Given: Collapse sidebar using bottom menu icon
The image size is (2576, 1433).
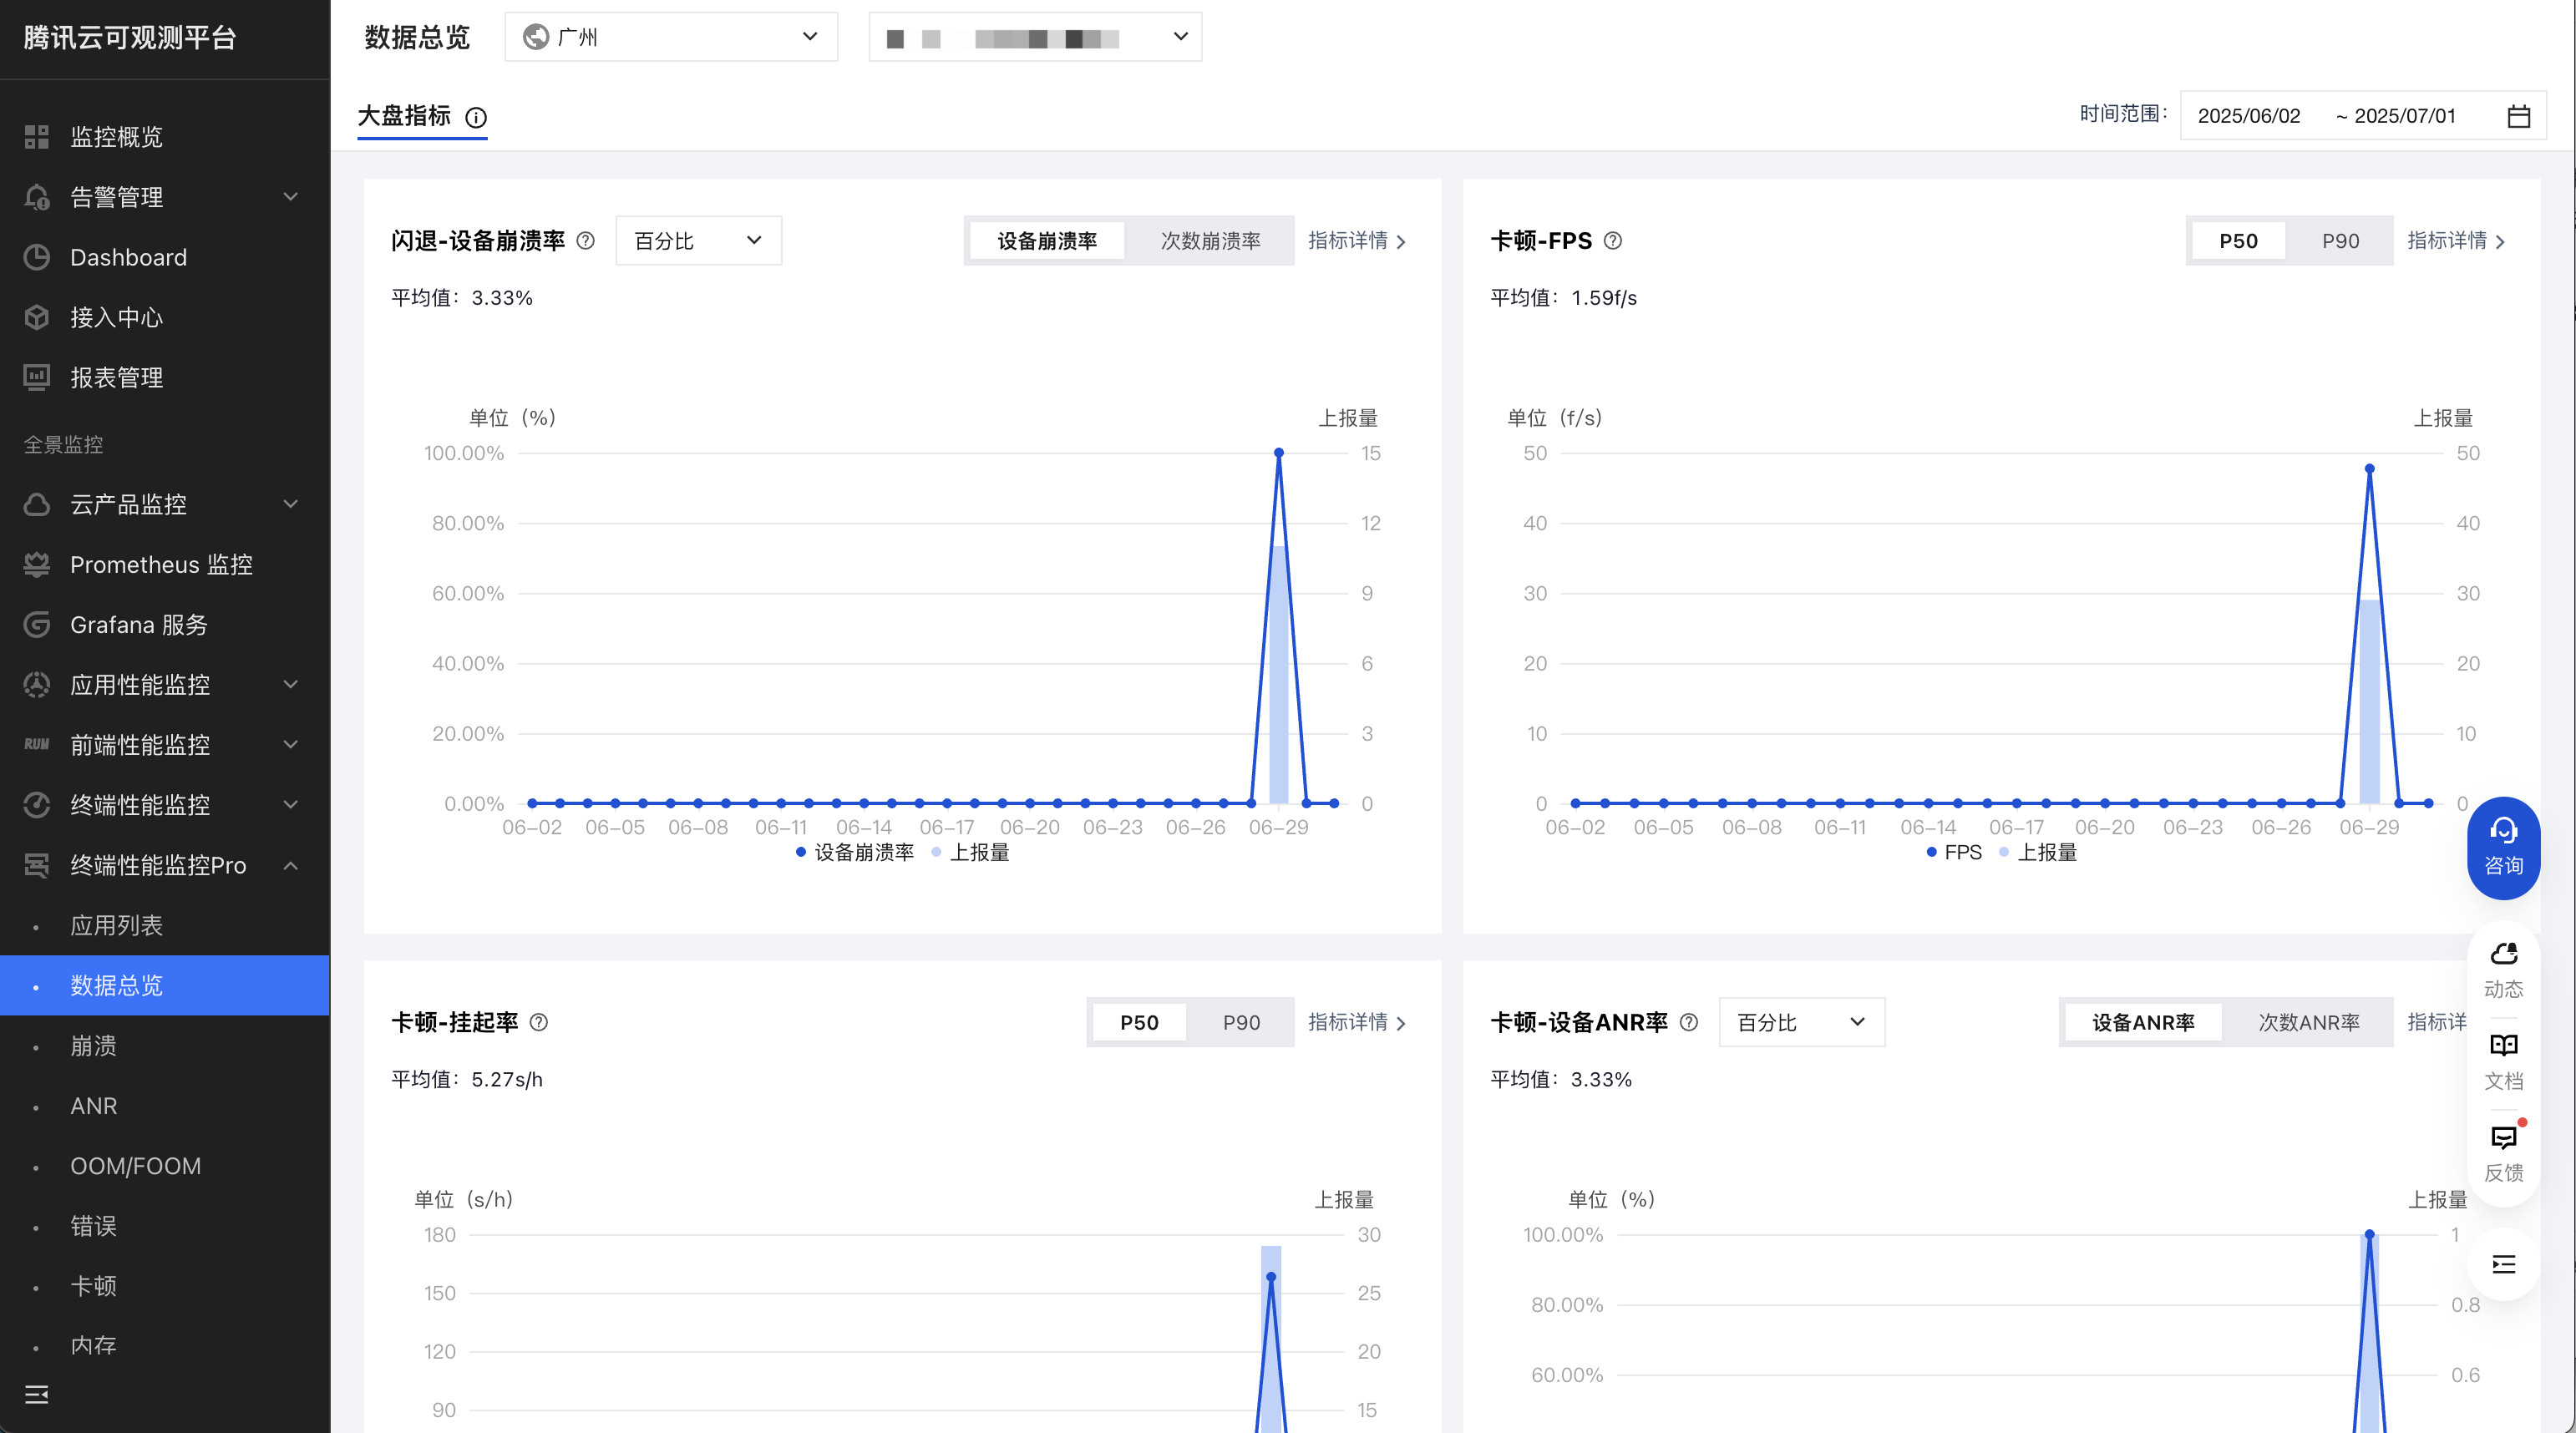Looking at the screenshot, I should pyautogui.click(x=37, y=1394).
